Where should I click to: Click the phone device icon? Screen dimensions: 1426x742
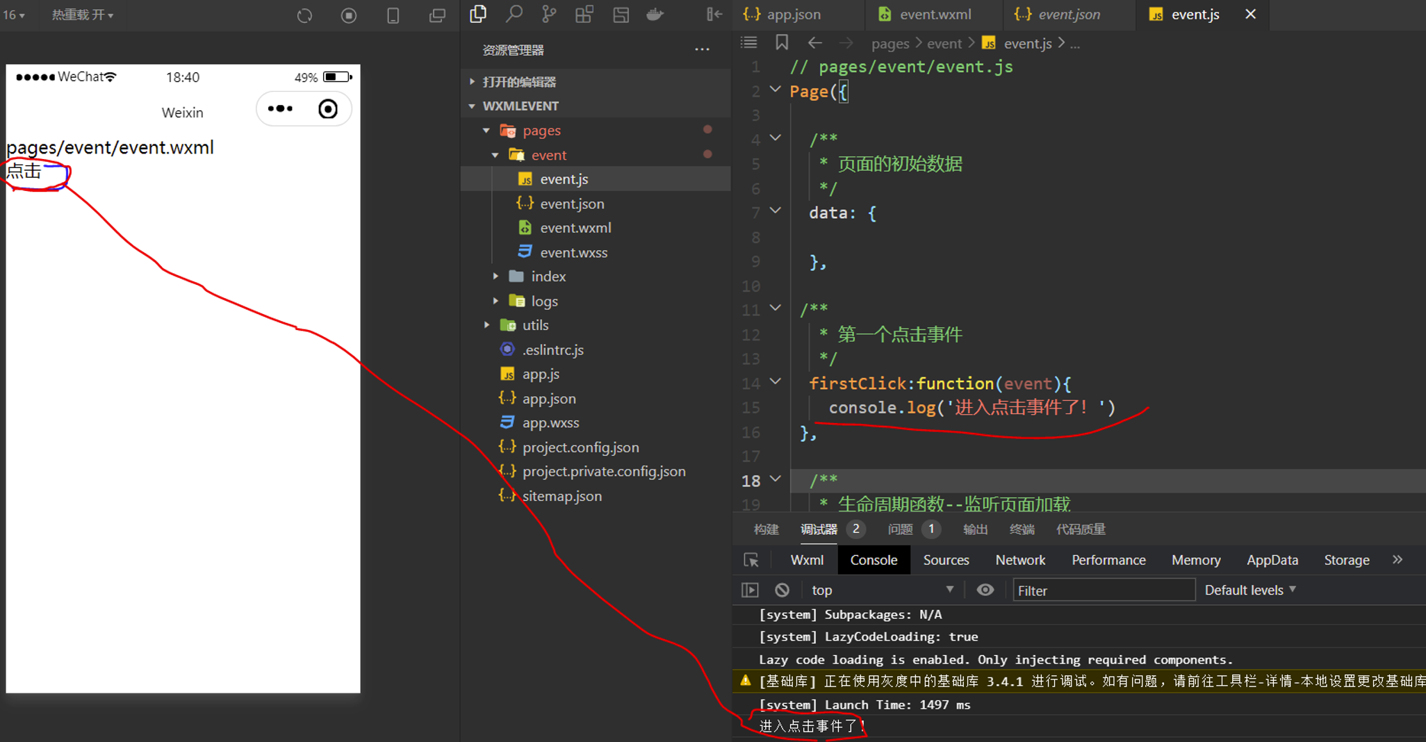click(x=393, y=15)
